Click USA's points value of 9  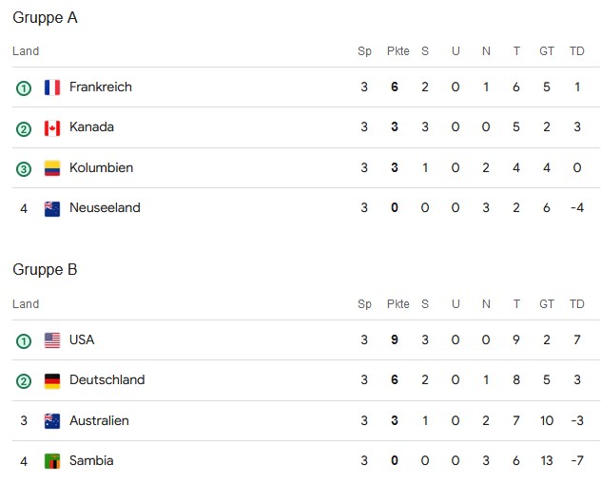pyautogui.click(x=395, y=340)
